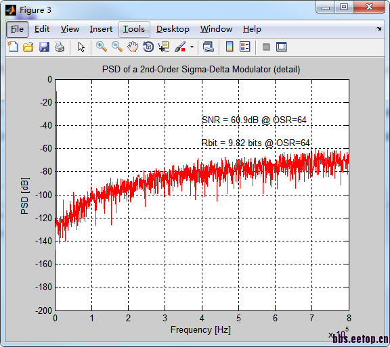
Task: Open the Tools menu
Action: click(134, 29)
